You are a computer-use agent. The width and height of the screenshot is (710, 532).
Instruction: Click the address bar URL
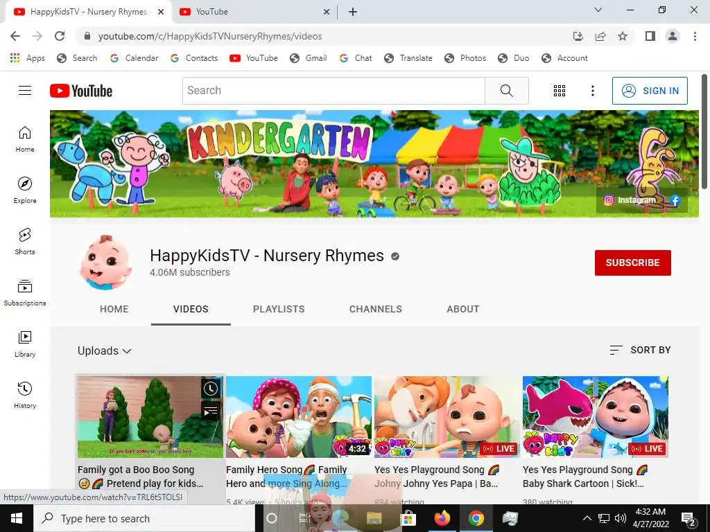pyautogui.click(x=210, y=36)
